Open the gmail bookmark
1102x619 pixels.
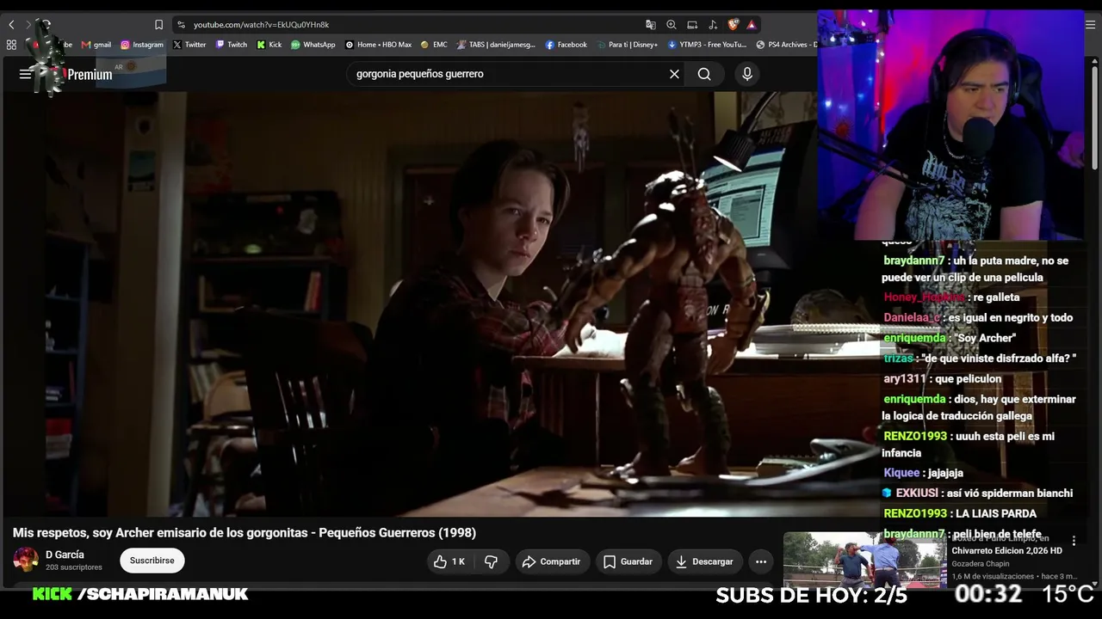point(96,45)
